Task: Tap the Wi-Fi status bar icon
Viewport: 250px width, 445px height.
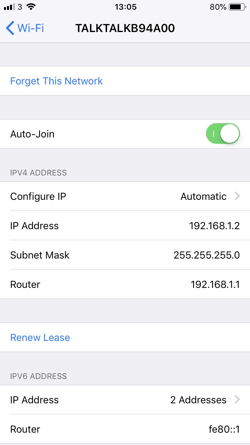Action: 31,7
